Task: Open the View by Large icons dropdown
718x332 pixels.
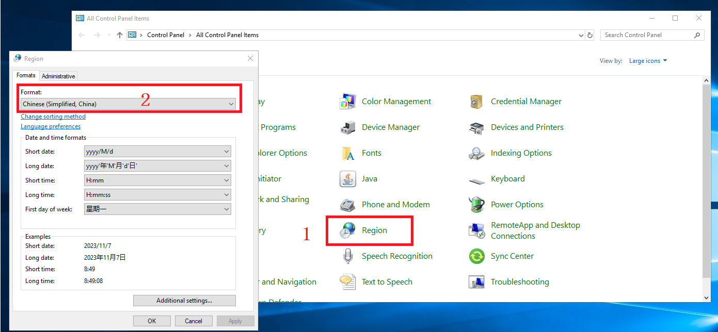Action: pyautogui.click(x=648, y=61)
